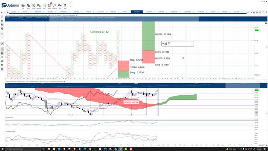
Task: Open the Settings gears icon
Action: coord(39,5)
